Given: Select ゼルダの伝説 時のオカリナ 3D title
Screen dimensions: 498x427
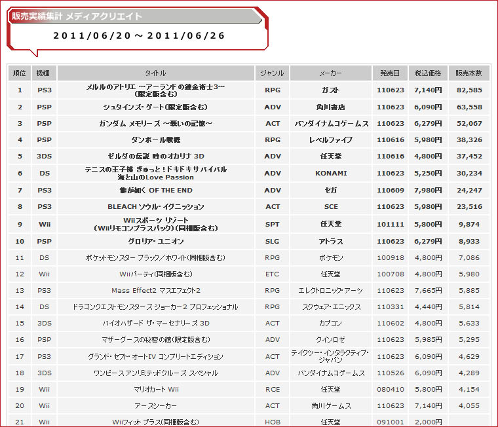Looking at the screenshot, I should pos(156,157).
